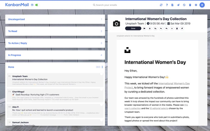Switch board layout using columns icon
The width and height of the screenshot is (210, 131).
(x=32, y=5)
